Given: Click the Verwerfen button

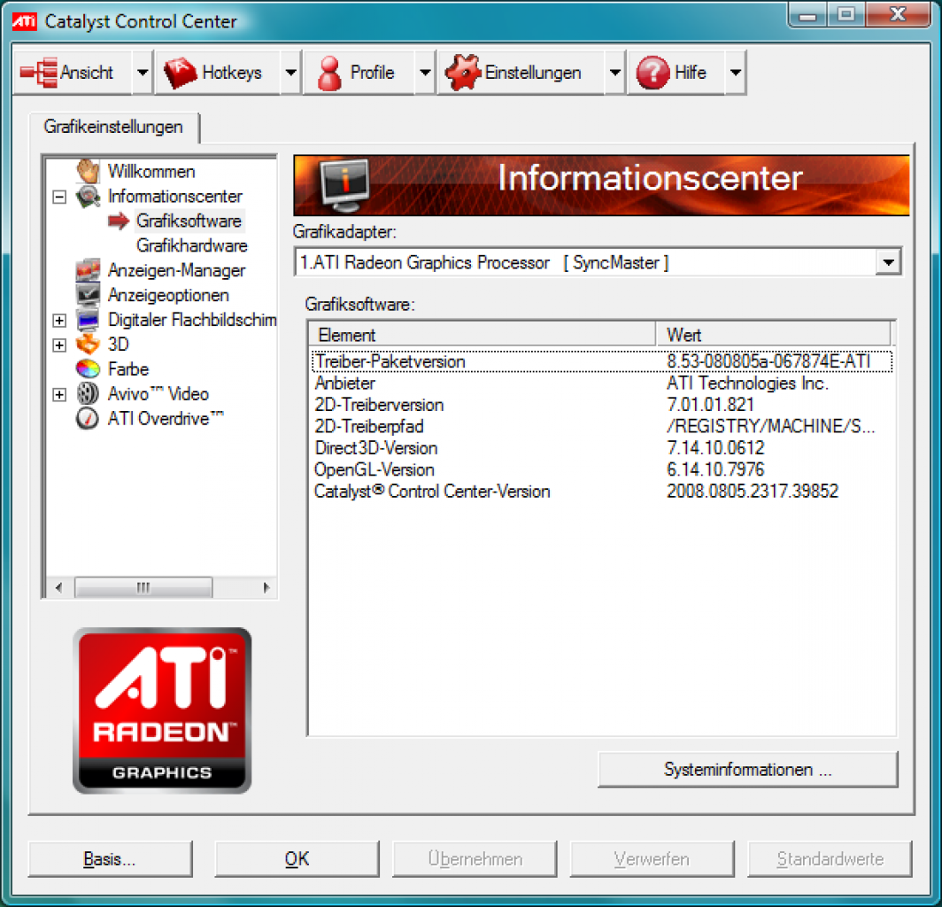Looking at the screenshot, I should (x=652, y=859).
